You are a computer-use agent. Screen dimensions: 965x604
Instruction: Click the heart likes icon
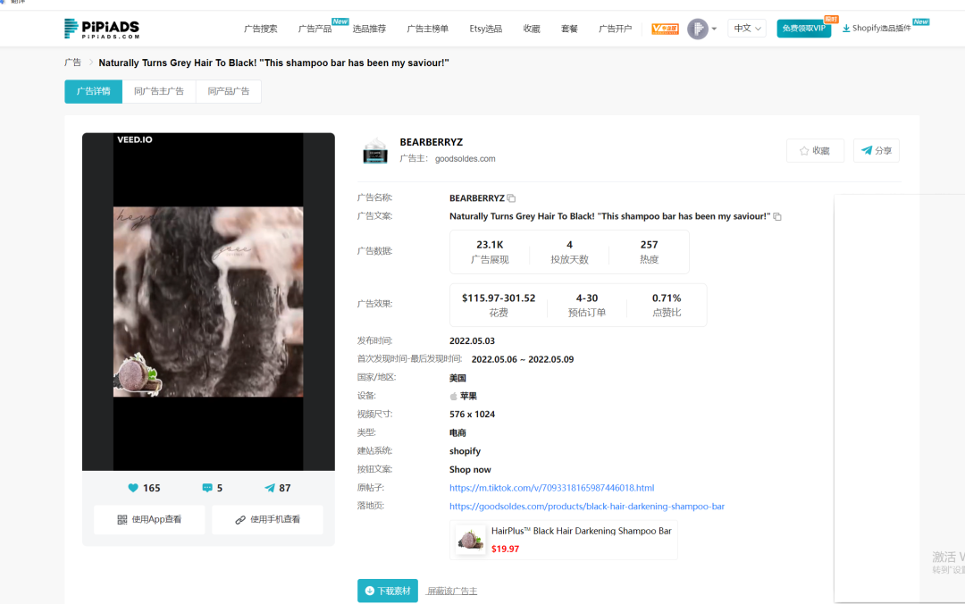tap(133, 488)
